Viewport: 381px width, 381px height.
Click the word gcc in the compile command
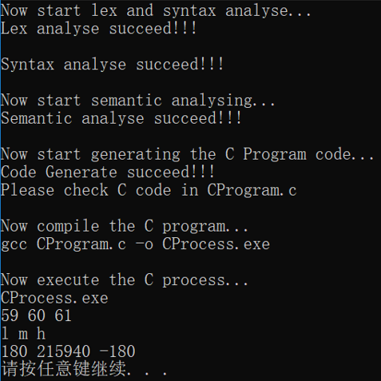(x=14, y=245)
